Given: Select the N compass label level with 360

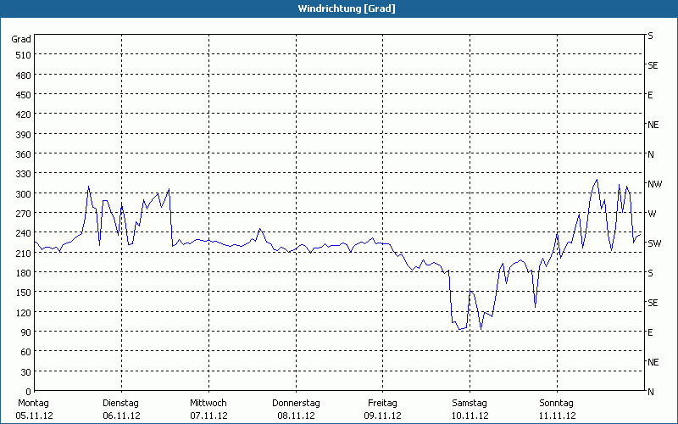Looking at the screenshot, I should (651, 154).
